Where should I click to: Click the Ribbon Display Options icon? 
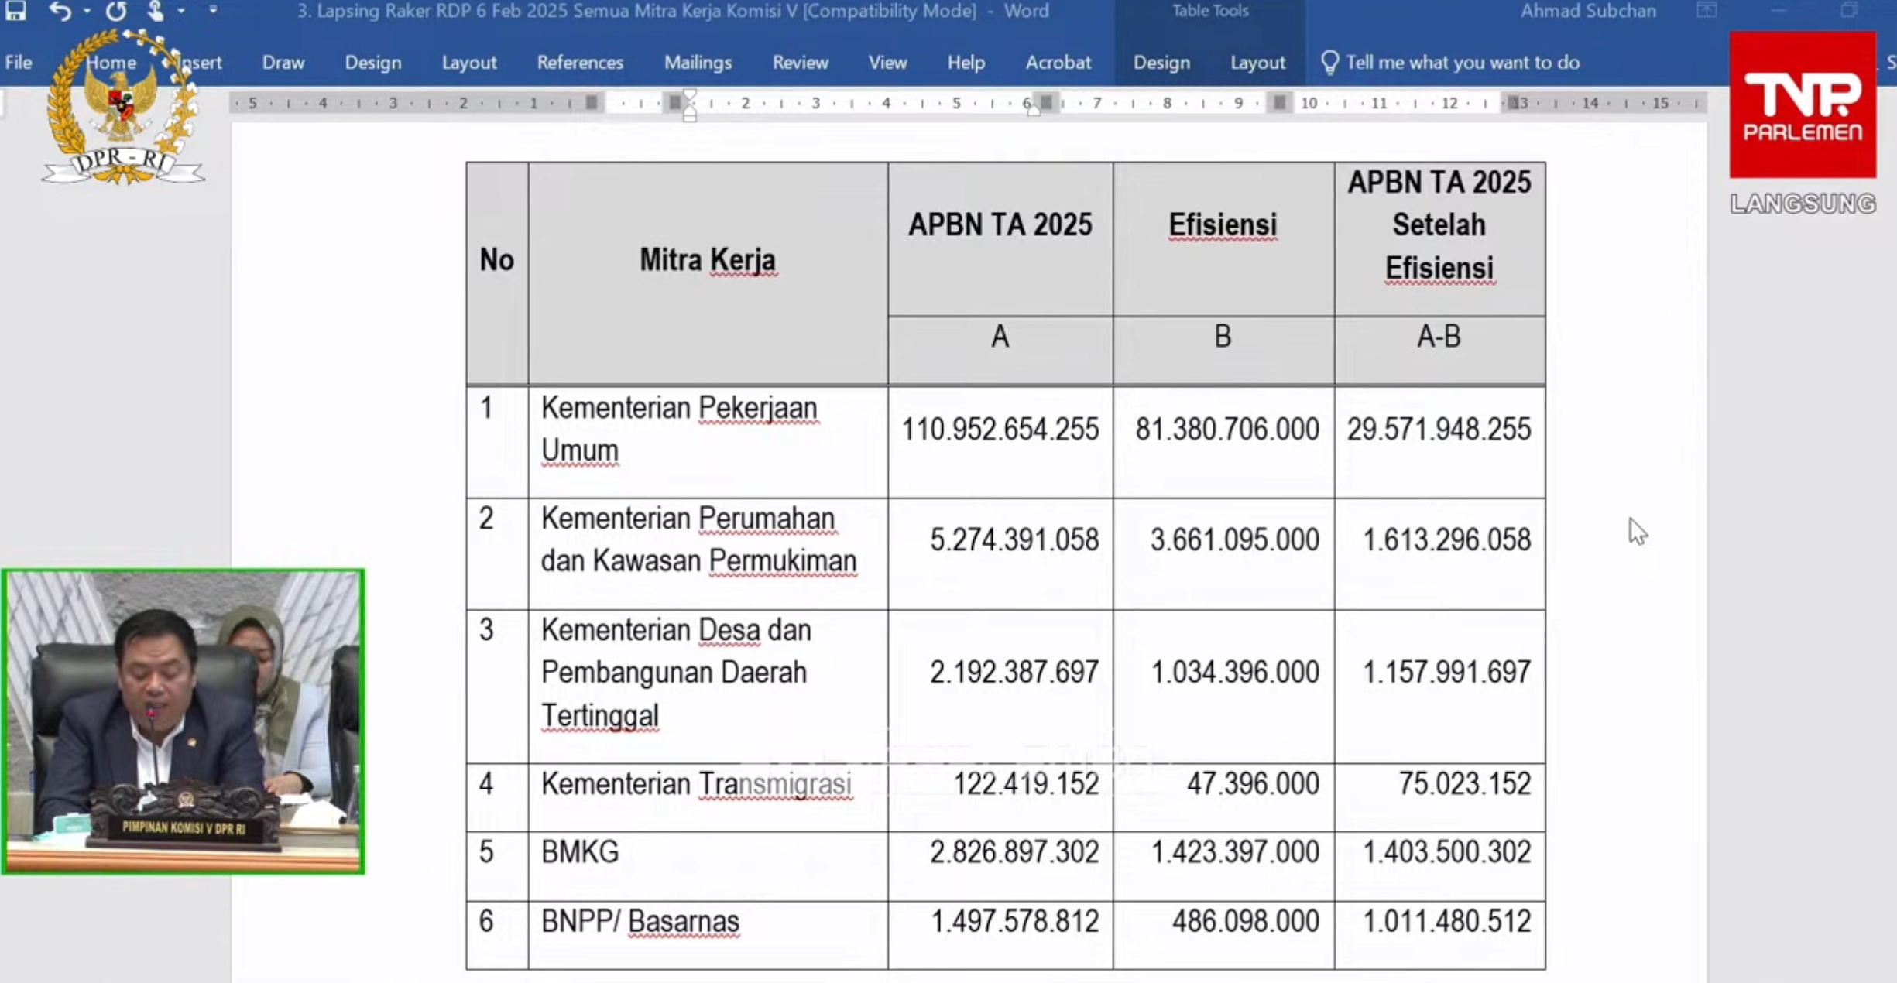pos(1707,11)
